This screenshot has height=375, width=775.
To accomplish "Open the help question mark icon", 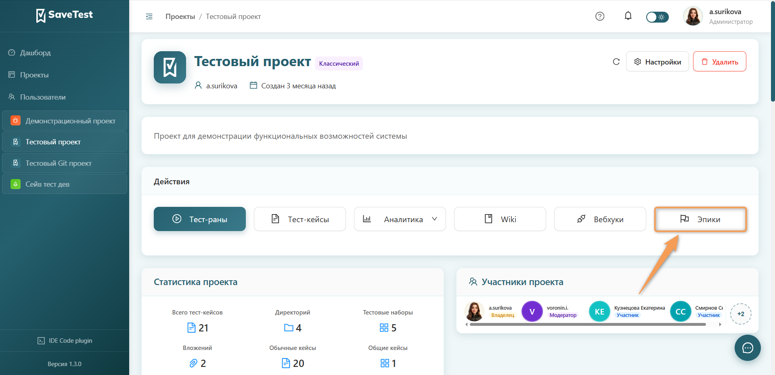I will (x=600, y=16).
